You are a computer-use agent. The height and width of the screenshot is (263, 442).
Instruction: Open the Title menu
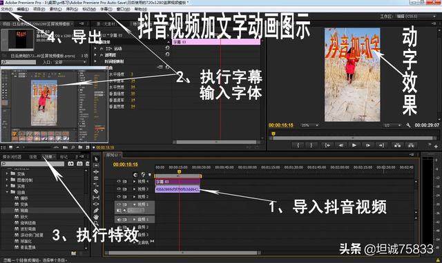click(x=106, y=9)
